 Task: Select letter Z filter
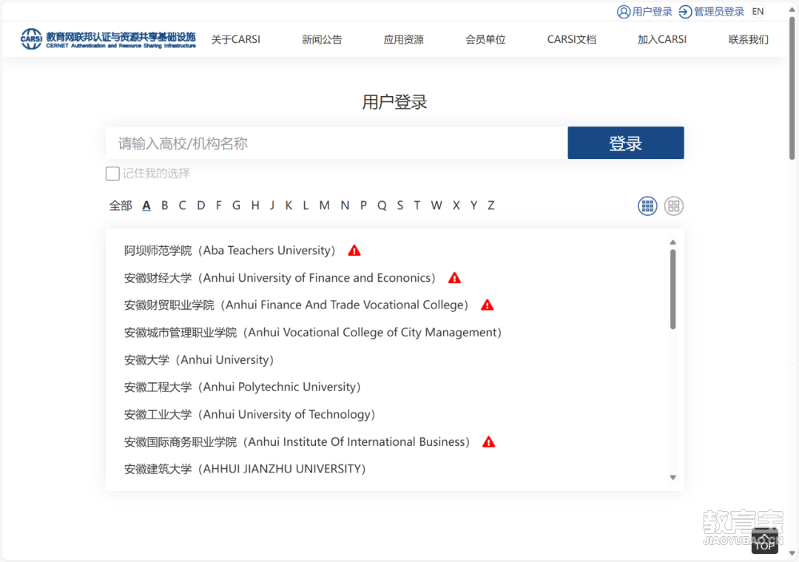pyautogui.click(x=491, y=206)
